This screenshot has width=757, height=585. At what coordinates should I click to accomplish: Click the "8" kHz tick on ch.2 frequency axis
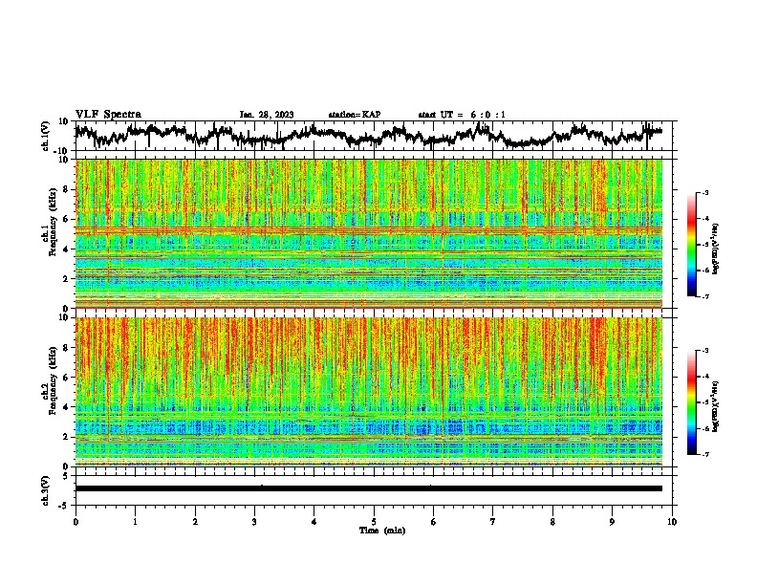pos(66,348)
